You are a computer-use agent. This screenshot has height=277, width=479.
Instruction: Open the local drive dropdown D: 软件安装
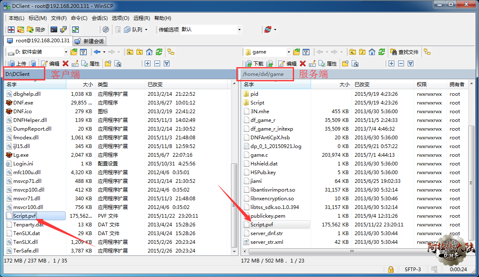(x=37, y=52)
